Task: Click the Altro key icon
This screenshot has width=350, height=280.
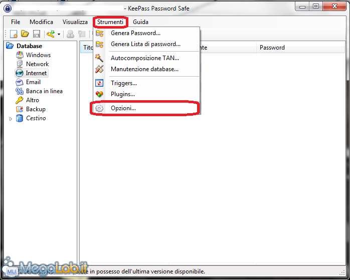Action: tap(20, 100)
